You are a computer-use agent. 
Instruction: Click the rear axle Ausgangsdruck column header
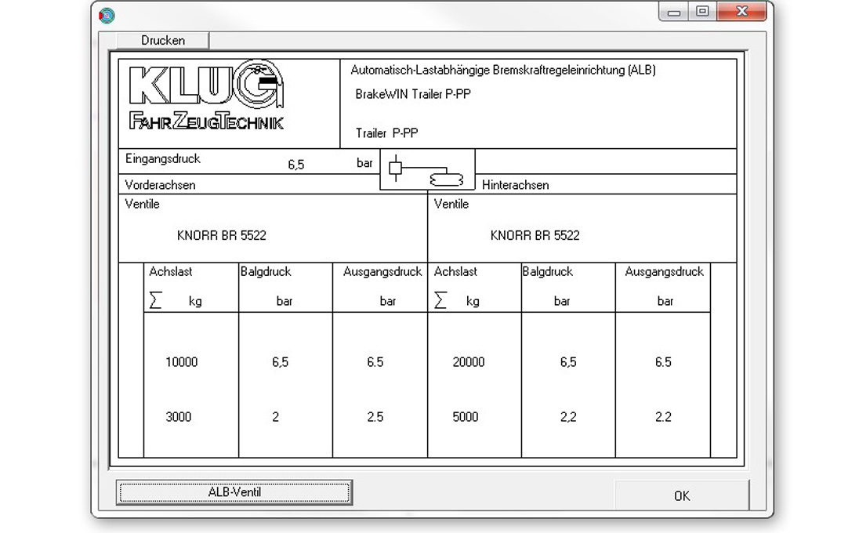click(664, 272)
